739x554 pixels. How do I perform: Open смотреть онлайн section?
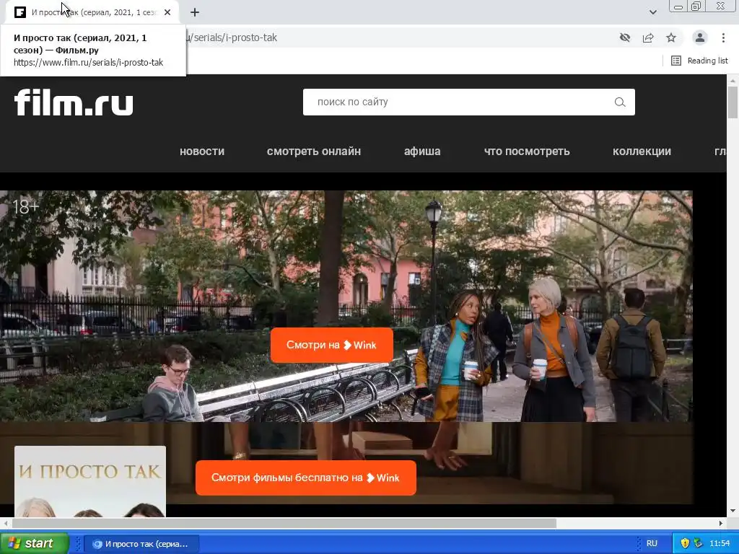[314, 151]
